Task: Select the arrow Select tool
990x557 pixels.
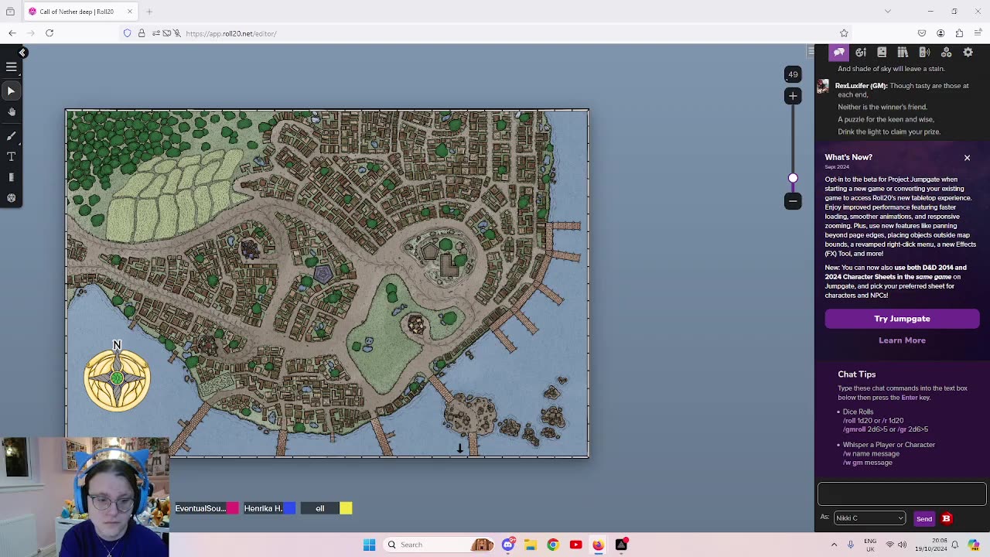Action: pos(12,91)
